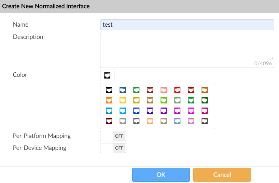Pick the black interface icon in palette
The height and width of the screenshot is (183, 279).
click(x=109, y=90)
